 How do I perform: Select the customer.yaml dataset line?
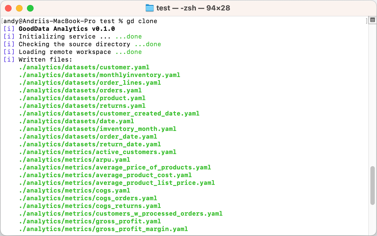click(x=84, y=67)
